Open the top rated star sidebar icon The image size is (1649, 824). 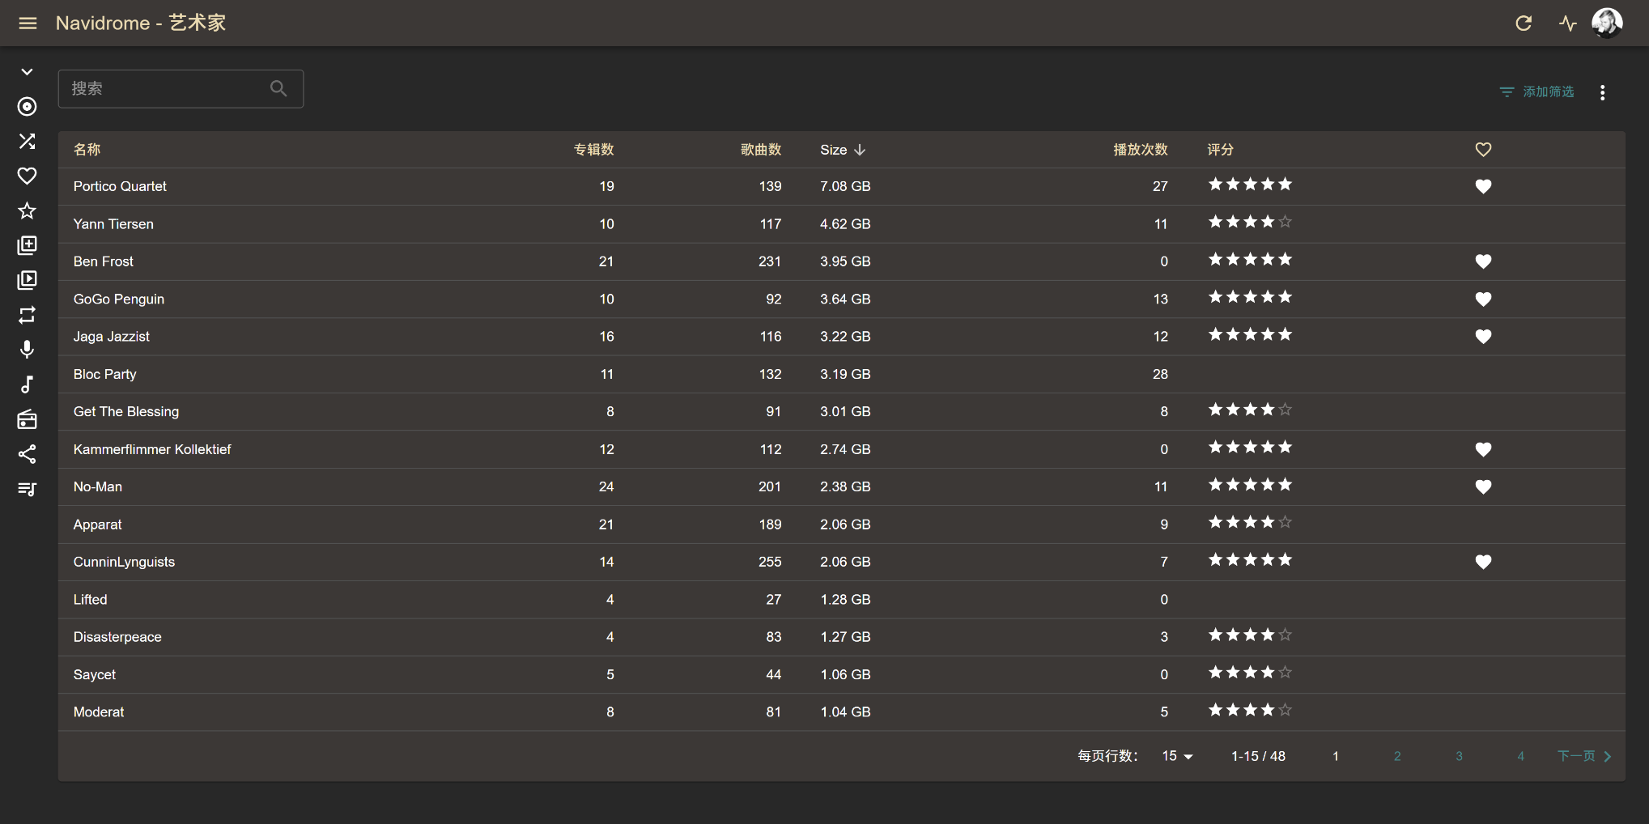click(x=28, y=211)
